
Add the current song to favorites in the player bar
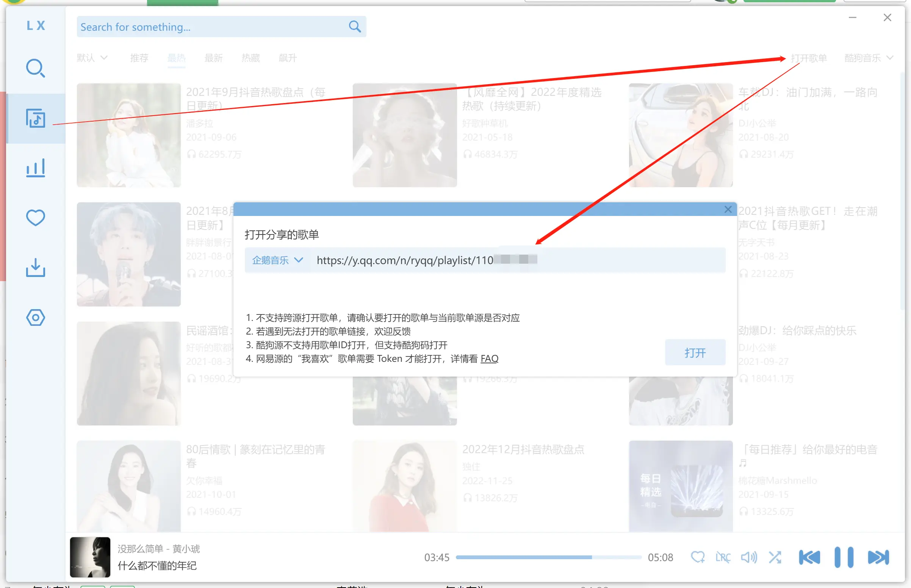(698, 557)
